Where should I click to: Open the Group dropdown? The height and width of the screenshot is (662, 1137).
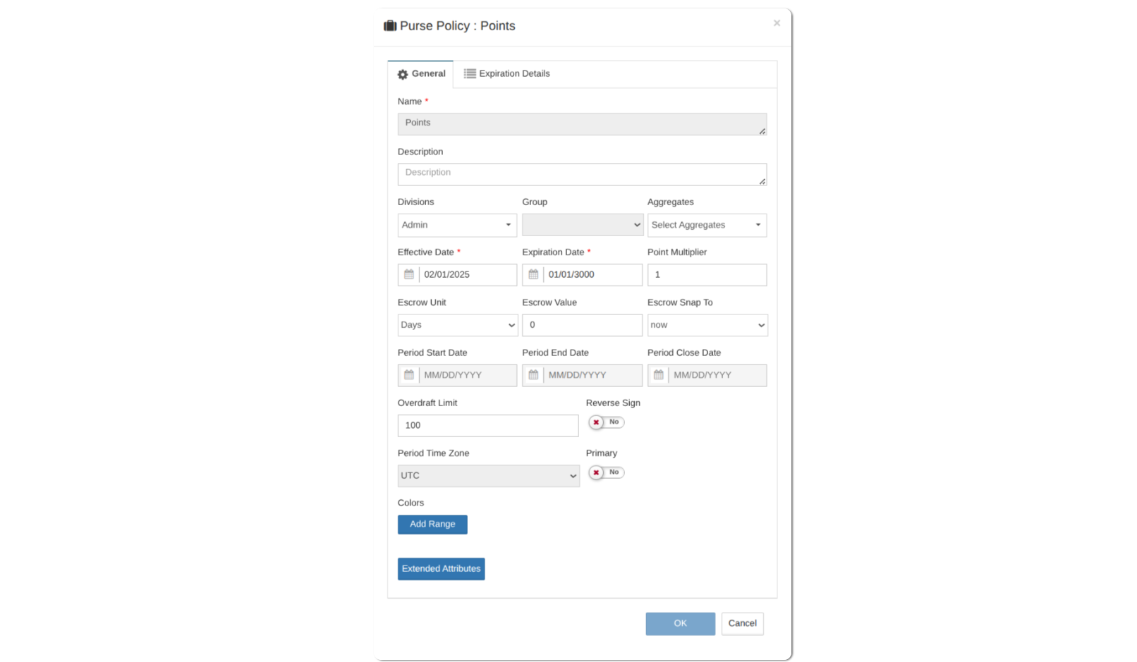tap(582, 226)
